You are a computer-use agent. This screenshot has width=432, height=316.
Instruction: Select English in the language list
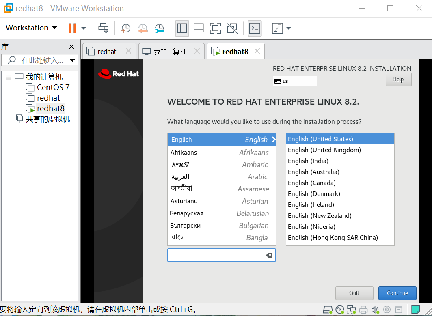[x=222, y=139]
